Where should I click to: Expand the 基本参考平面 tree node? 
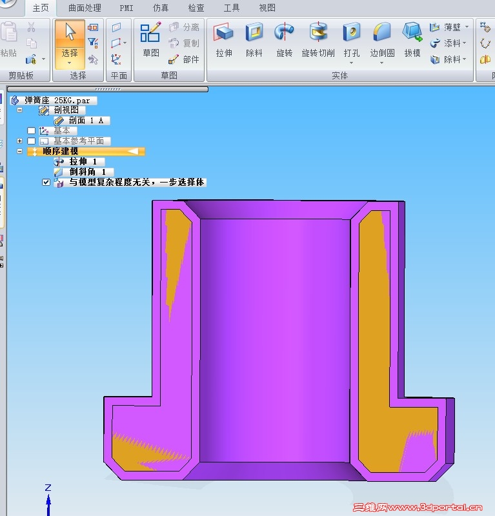[20, 141]
